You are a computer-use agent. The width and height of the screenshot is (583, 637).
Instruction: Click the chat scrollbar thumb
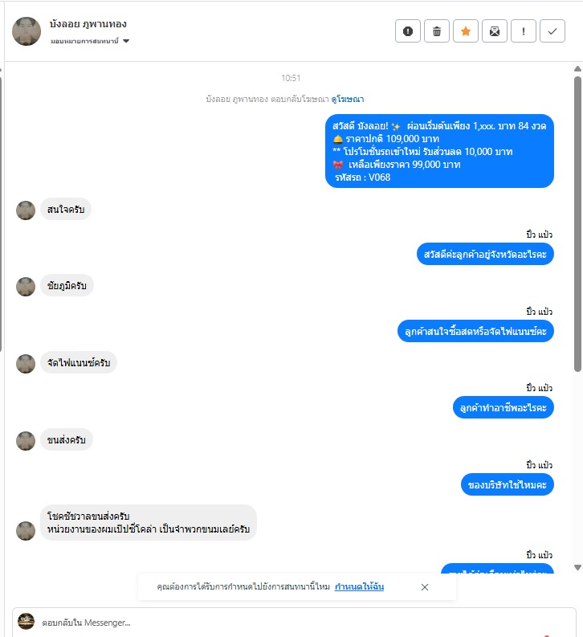tap(577, 224)
